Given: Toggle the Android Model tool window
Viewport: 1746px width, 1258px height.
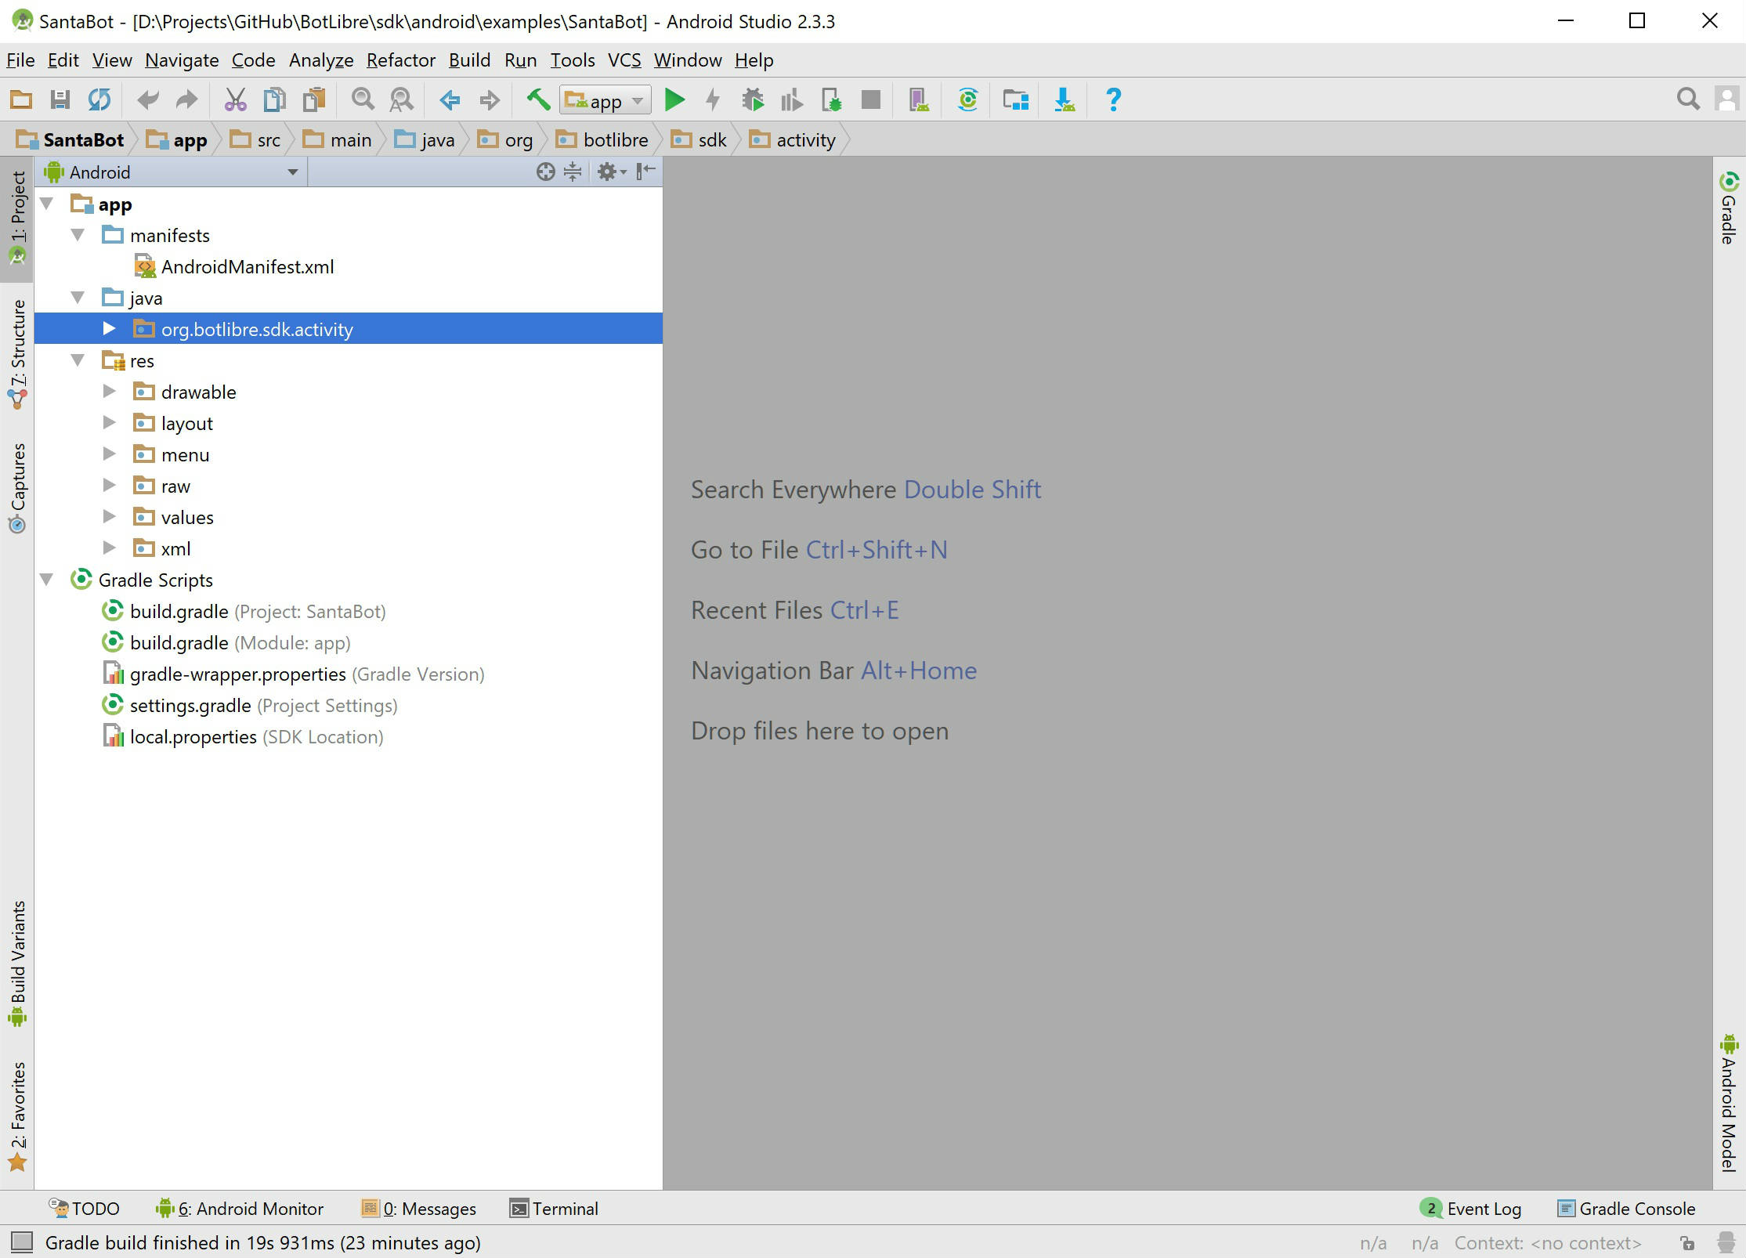Looking at the screenshot, I should [x=1729, y=1103].
